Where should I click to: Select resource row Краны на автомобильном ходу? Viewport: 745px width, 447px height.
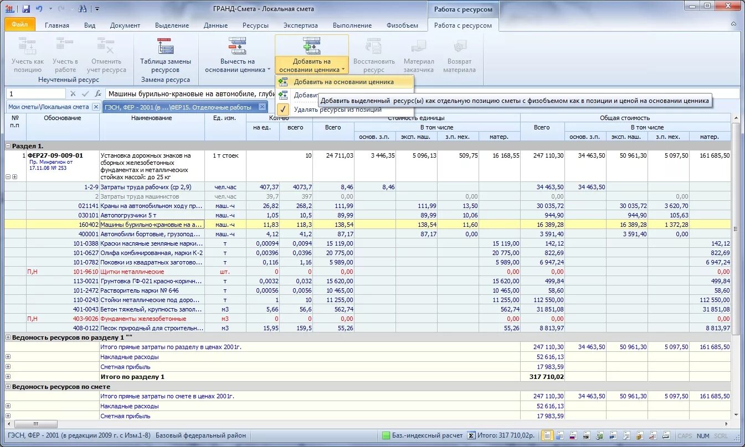(x=368, y=206)
